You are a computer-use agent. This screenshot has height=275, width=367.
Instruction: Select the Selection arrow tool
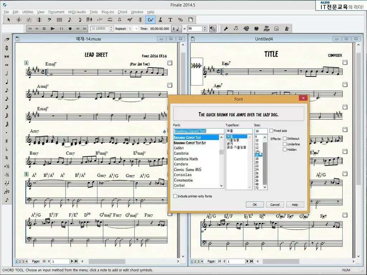tap(9, 20)
